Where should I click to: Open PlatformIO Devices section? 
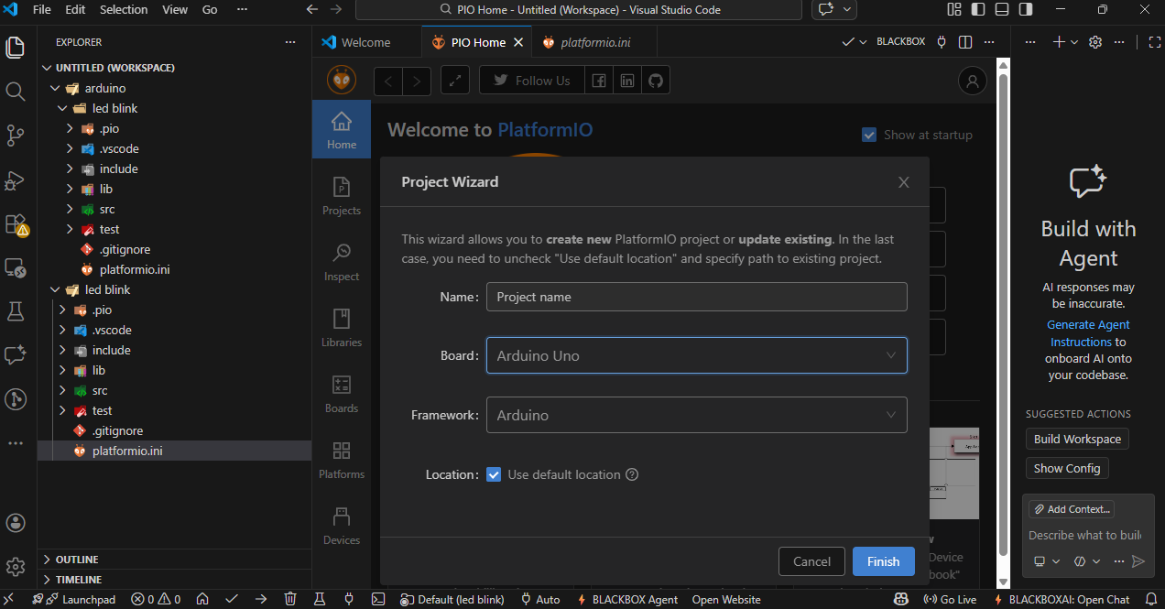(342, 525)
